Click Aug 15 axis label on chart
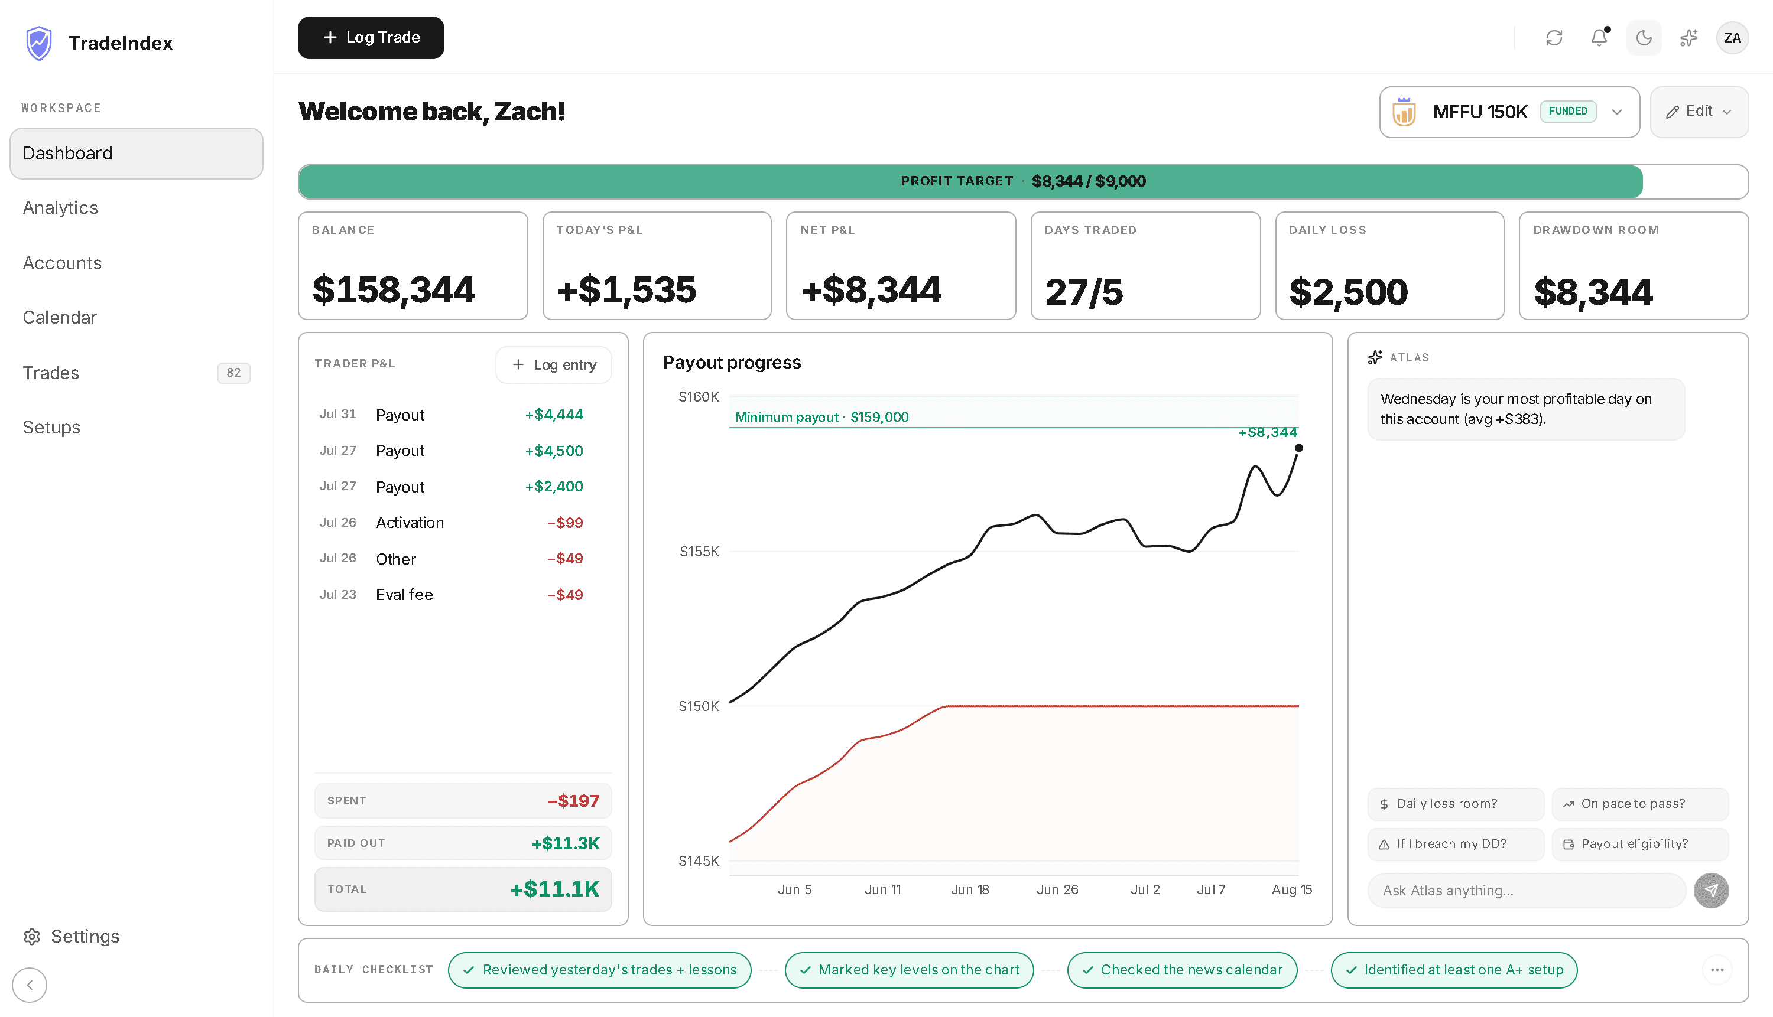This screenshot has width=1773, height=1017. [1291, 890]
